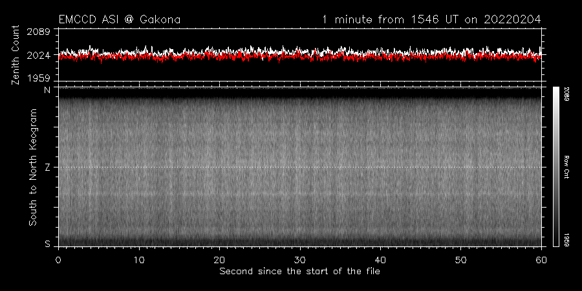Click the grayscale Raw Cnt color bar
This screenshot has height=291, width=582.
pyautogui.click(x=555, y=167)
